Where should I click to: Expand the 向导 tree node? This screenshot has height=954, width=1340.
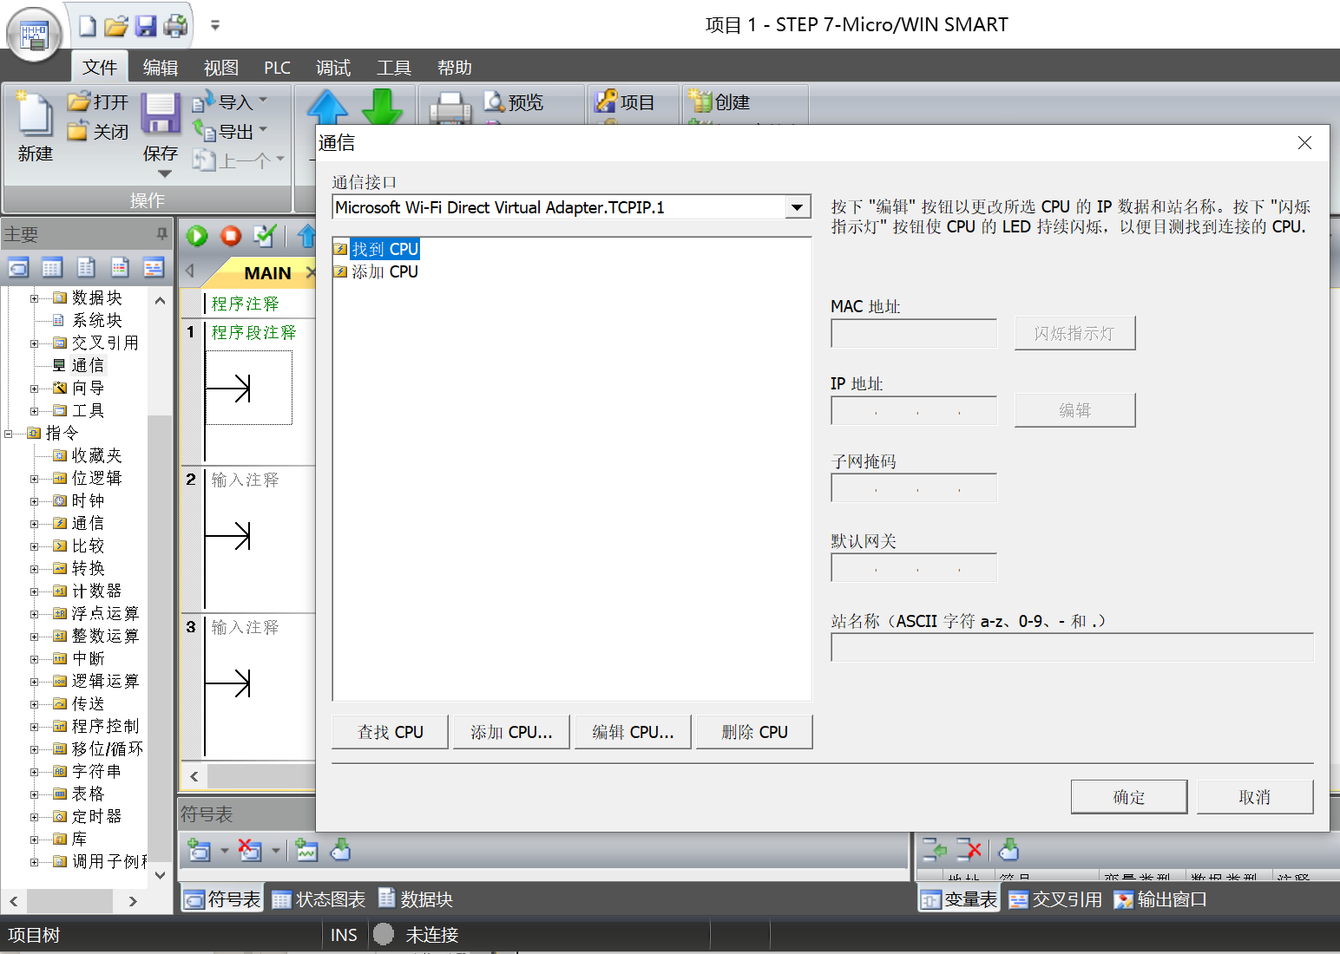[34, 389]
